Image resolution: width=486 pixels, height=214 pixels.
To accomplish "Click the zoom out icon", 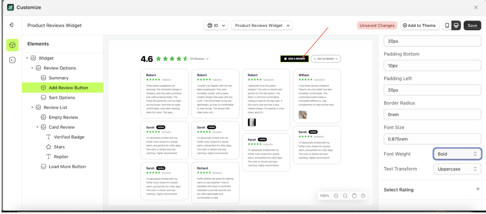I will pos(345,196).
